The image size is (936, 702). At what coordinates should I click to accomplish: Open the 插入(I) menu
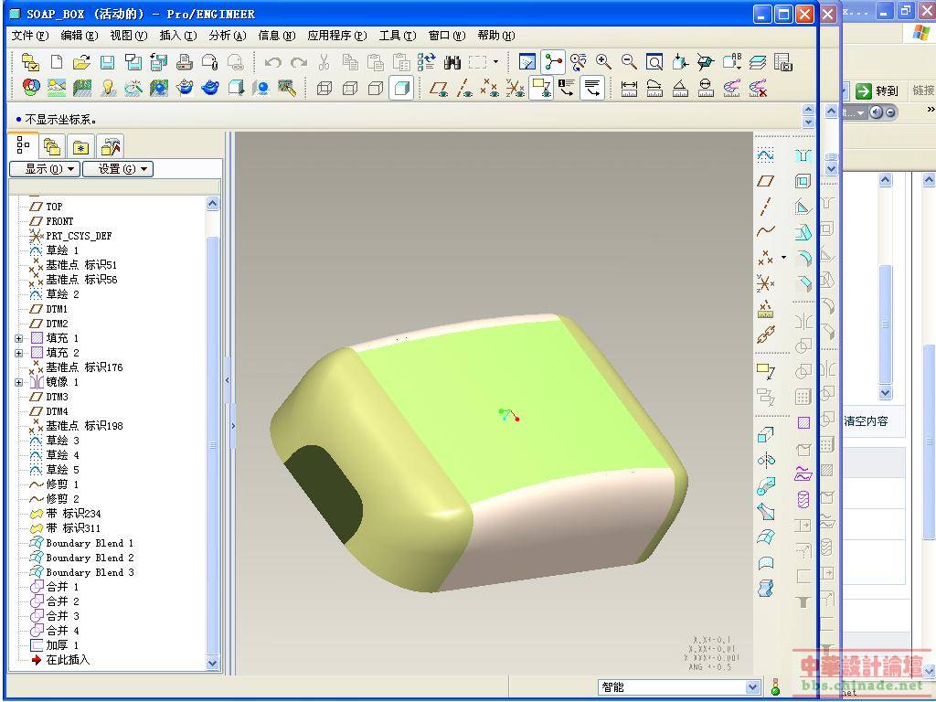point(177,36)
